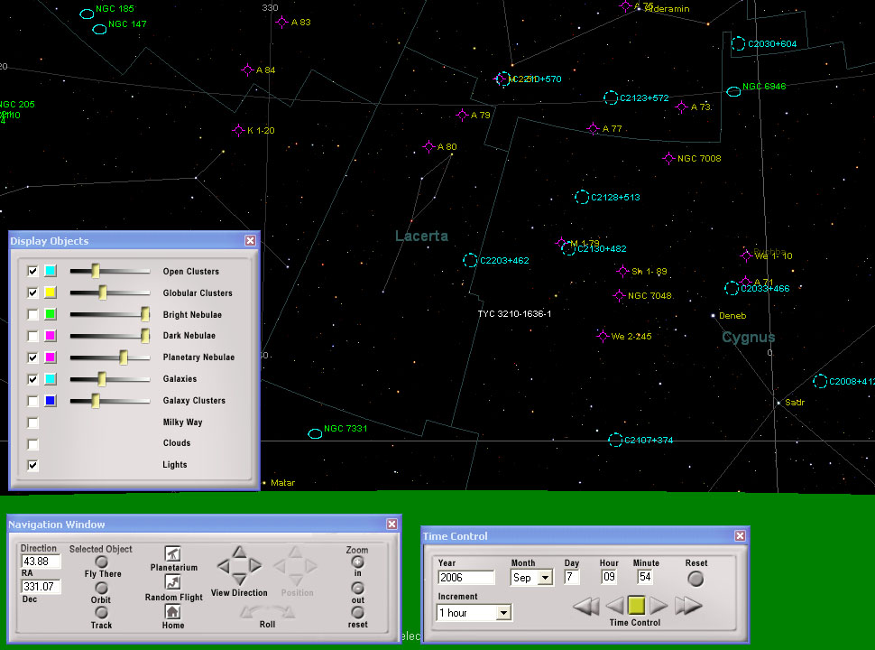Enable the Milky Way checkbox
Image resolution: width=875 pixels, height=650 pixels.
tap(32, 422)
